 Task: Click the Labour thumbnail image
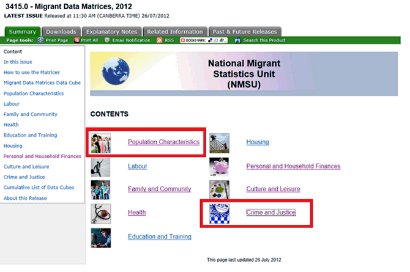tap(100, 166)
